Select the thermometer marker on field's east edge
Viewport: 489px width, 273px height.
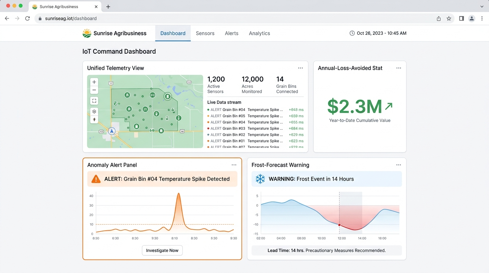coord(178,118)
